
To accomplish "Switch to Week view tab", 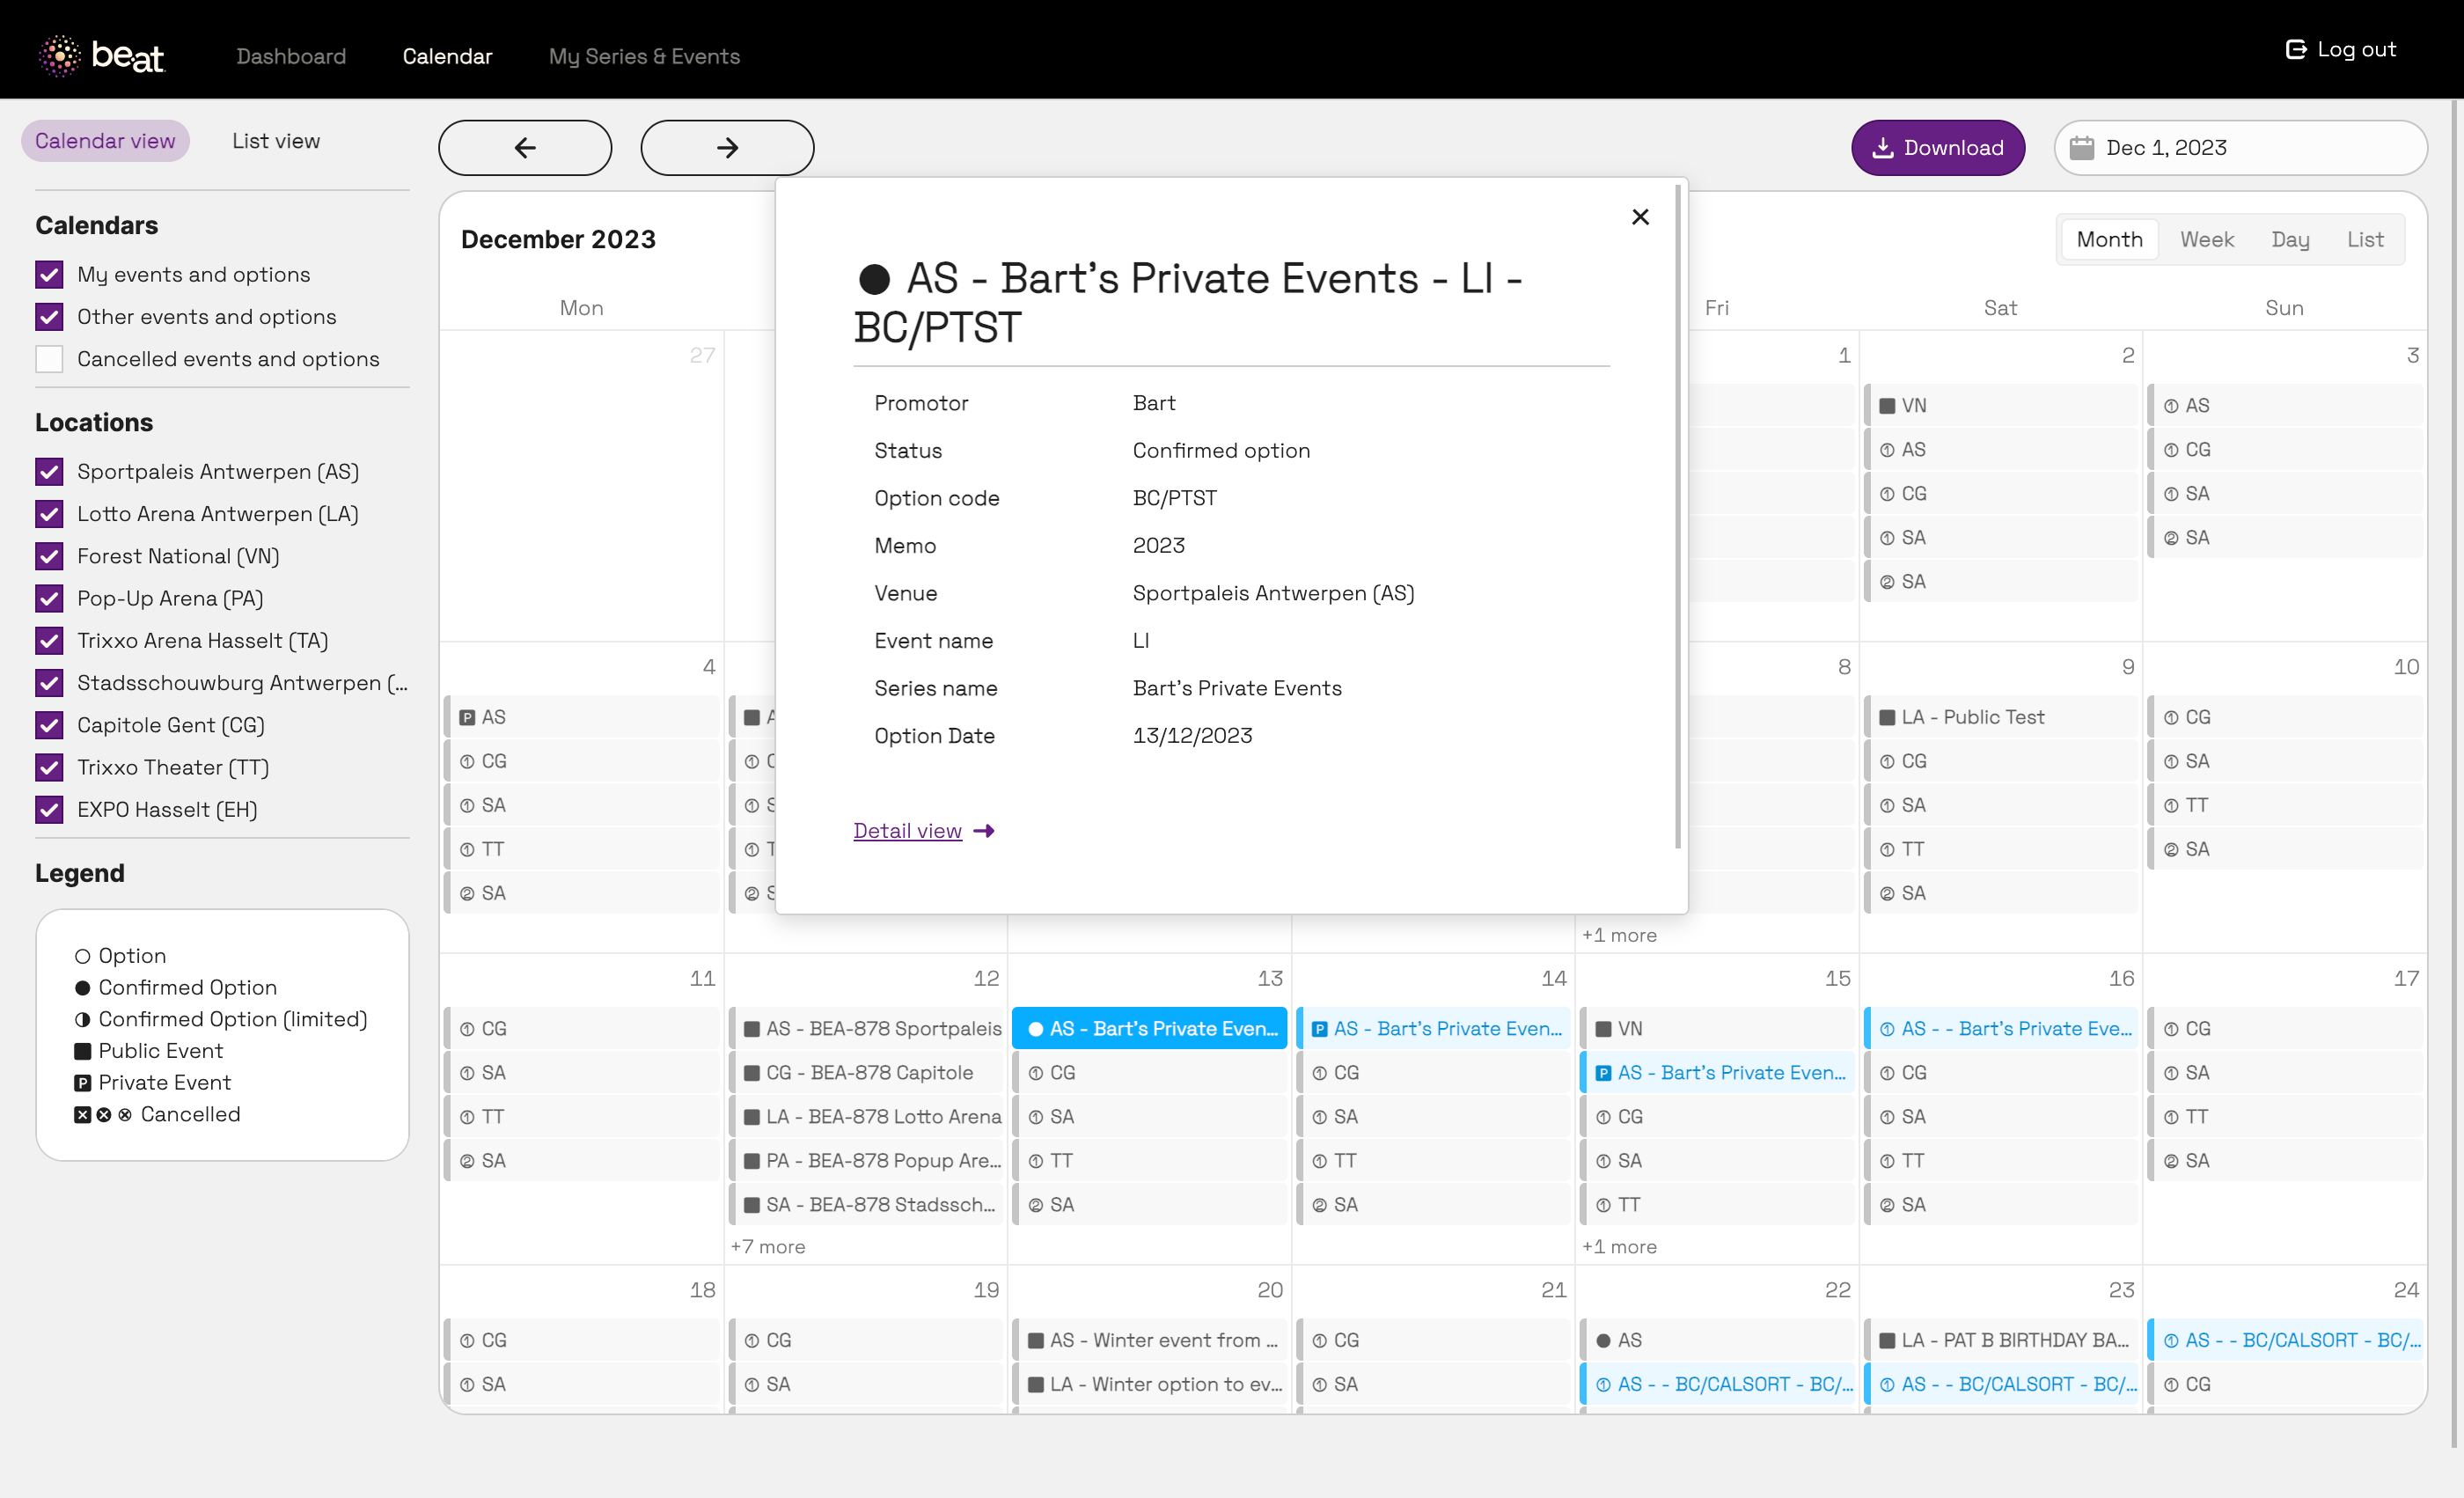I will click(x=2206, y=240).
